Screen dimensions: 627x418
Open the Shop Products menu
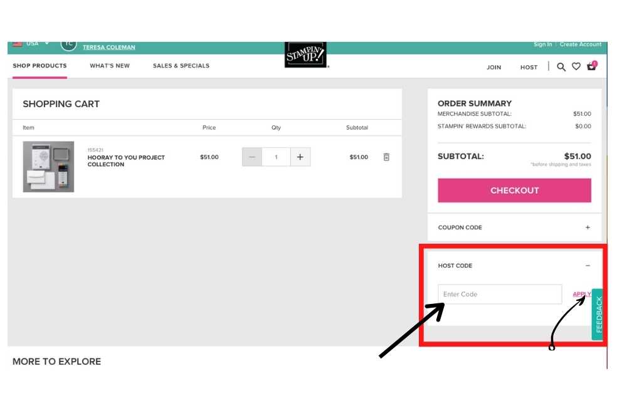[x=40, y=66]
